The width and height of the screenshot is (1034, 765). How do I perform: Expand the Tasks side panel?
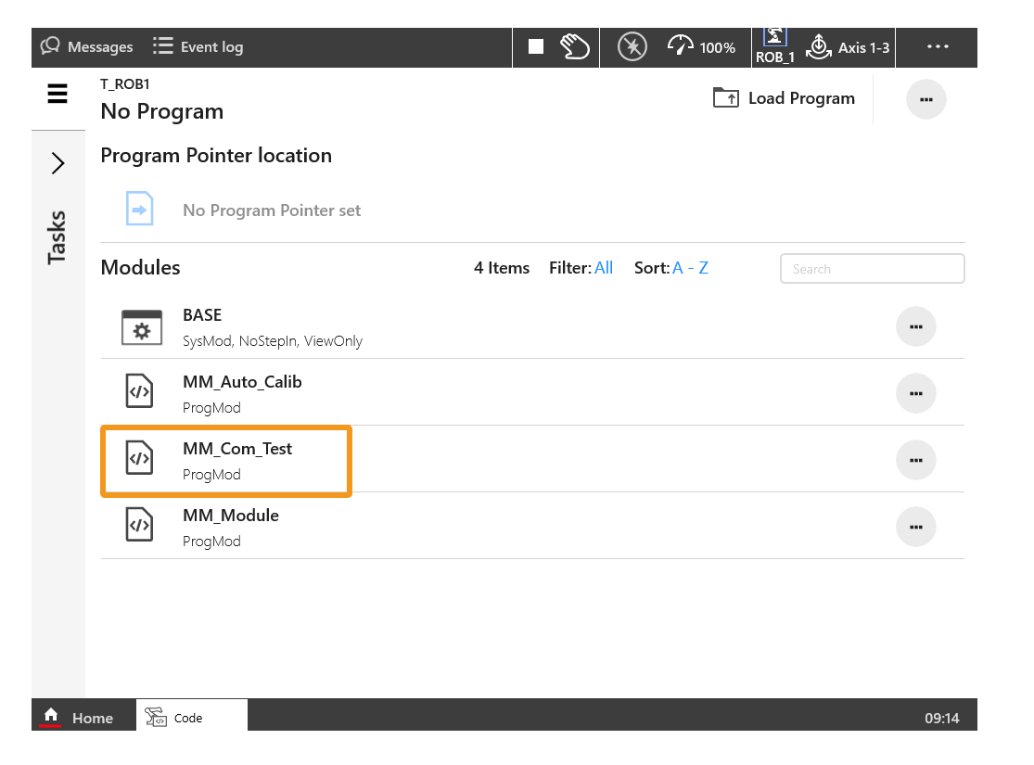(57, 164)
